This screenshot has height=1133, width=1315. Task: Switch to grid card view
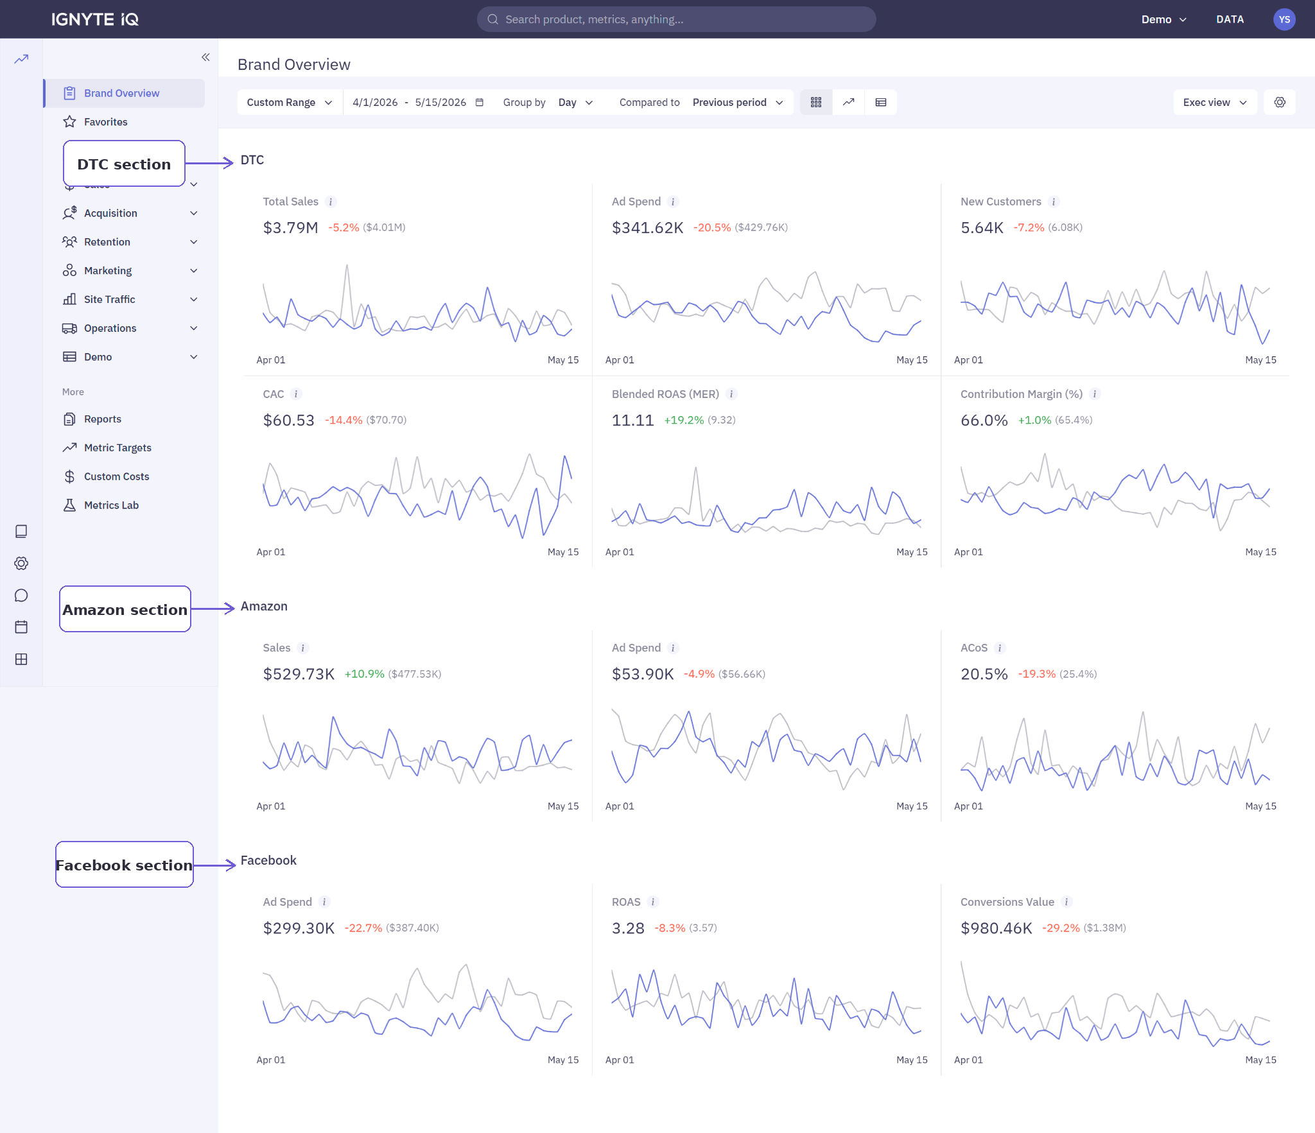[x=816, y=102]
